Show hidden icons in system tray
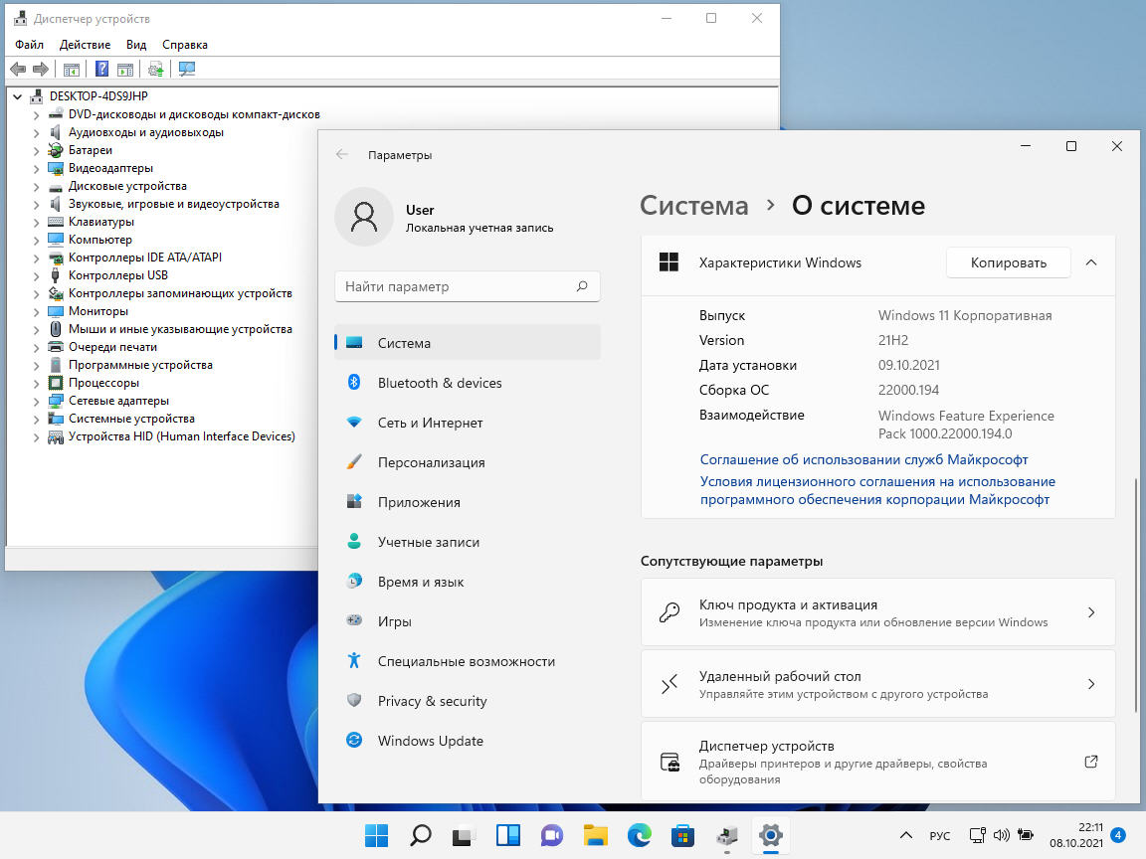 pyautogui.click(x=905, y=835)
